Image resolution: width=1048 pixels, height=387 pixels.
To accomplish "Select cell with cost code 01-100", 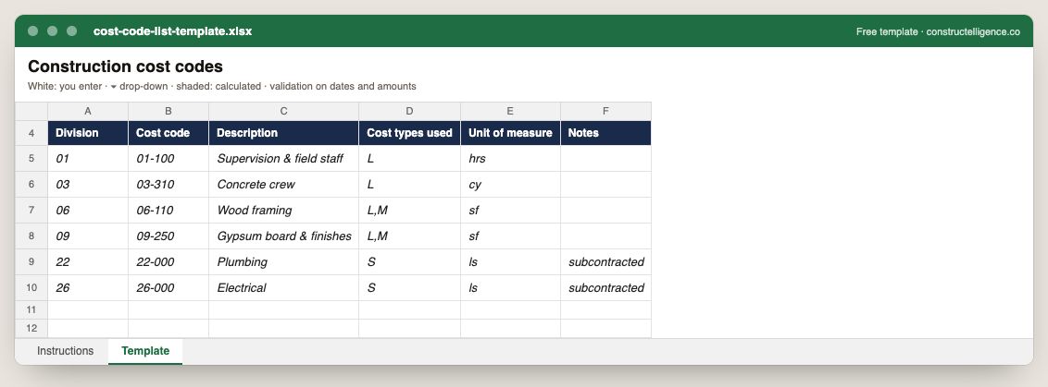I will (x=168, y=159).
